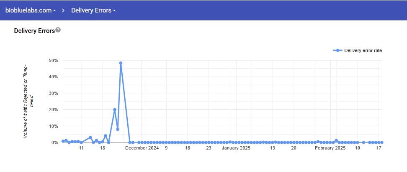407x172 pixels.
Task: Click the 50% y-axis label
Action: click(x=53, y=60)
